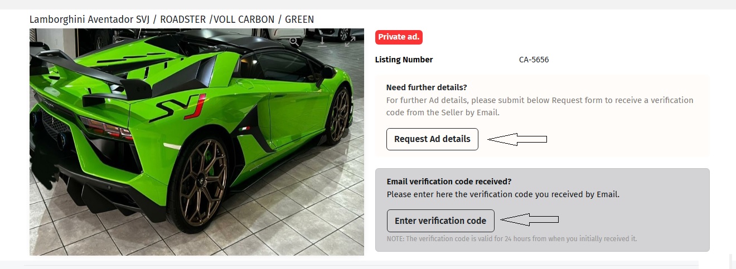Click the Enter verification code button
This screenshot has height=269, width=736.
[x=440, y=221]
